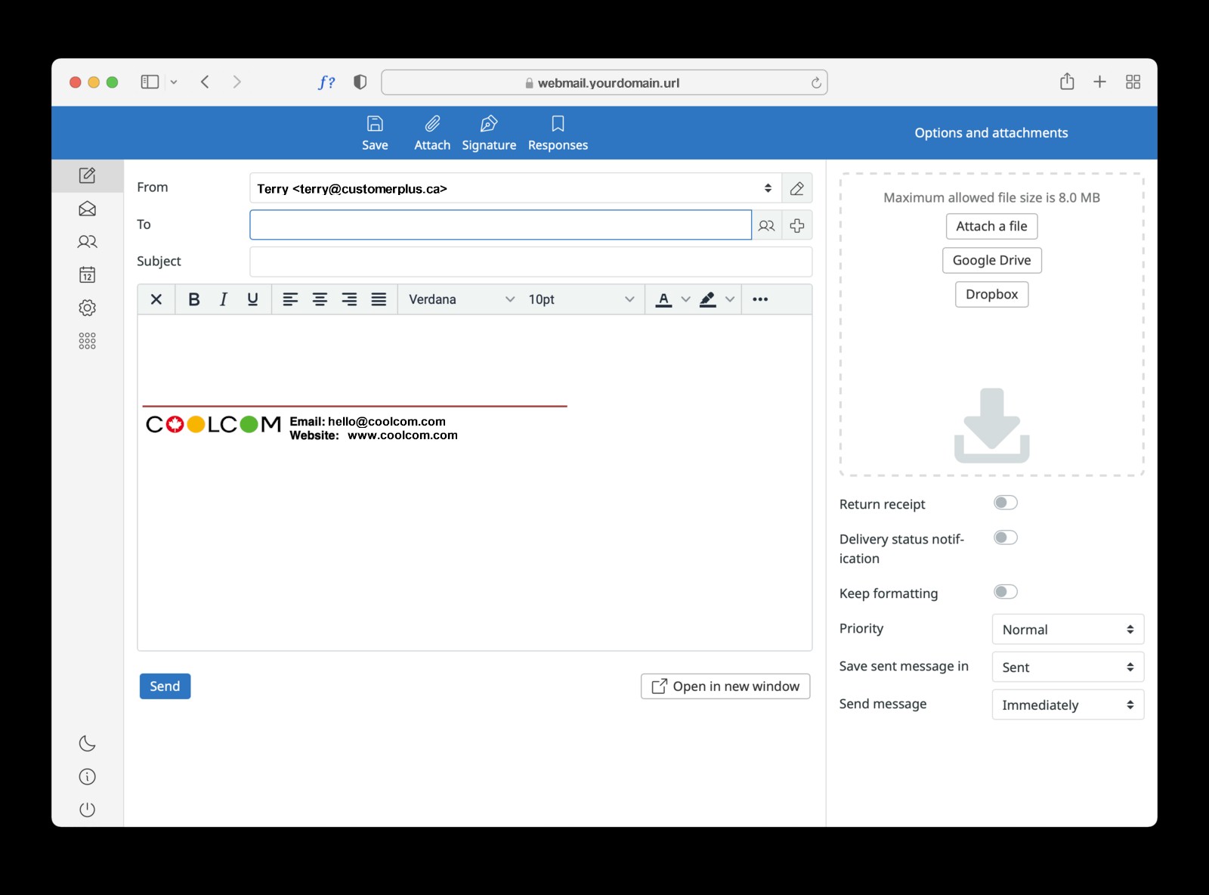The height and width of the screenshot is (895, 1209).
Task: Add contact from address book icon
Action: [767, 225]
